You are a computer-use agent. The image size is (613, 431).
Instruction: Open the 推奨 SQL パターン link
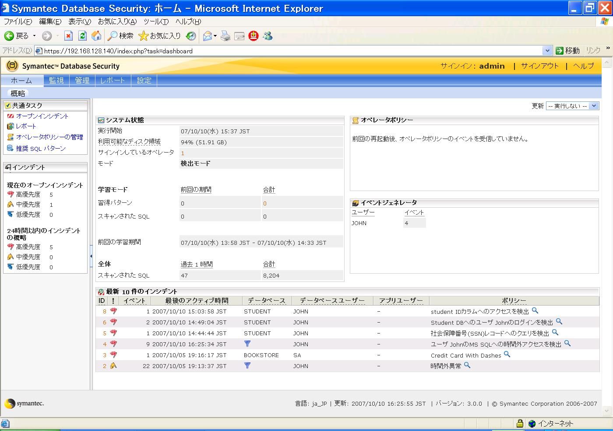pyautogui.click(x=41, y=149)
